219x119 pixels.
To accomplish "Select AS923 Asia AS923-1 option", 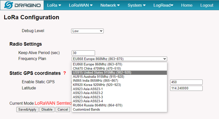I will click(x=119, y=89).
